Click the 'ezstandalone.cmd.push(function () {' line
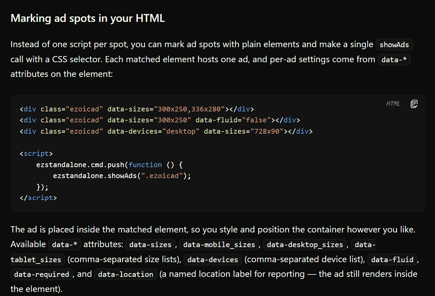The width and height of the screenshot is (435, 296). pos(109,165)
